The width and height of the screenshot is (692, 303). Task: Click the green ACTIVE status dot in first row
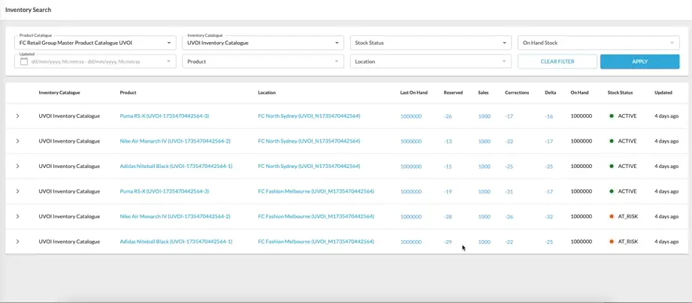coord(612,116)
